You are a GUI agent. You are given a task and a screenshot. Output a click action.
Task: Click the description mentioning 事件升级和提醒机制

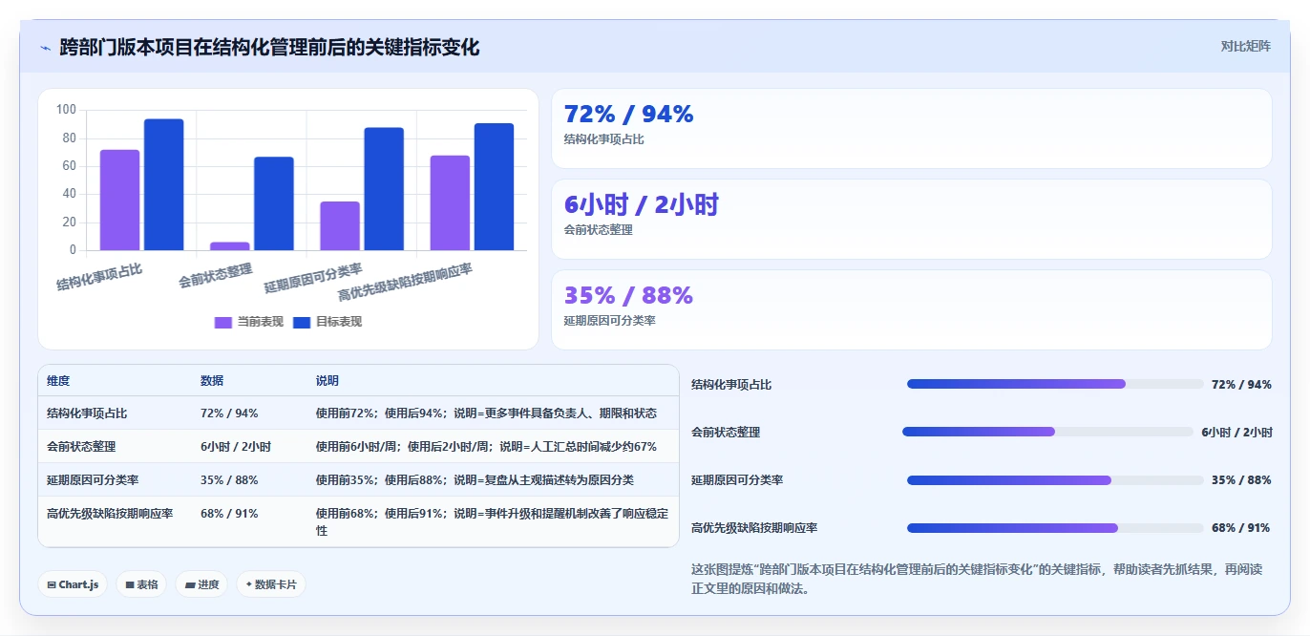(x=492, y=521)
